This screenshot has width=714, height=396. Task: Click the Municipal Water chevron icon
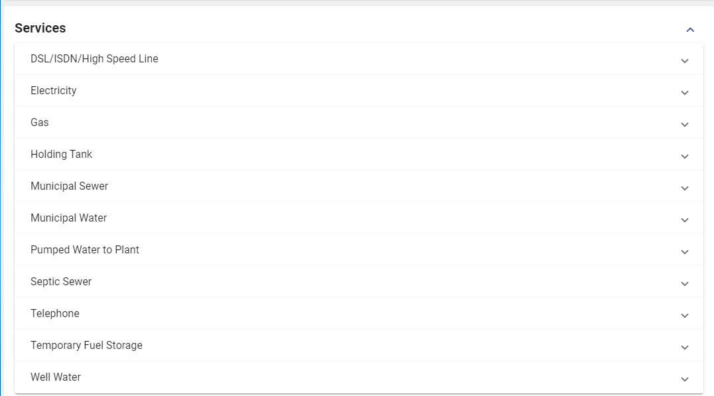685,220
